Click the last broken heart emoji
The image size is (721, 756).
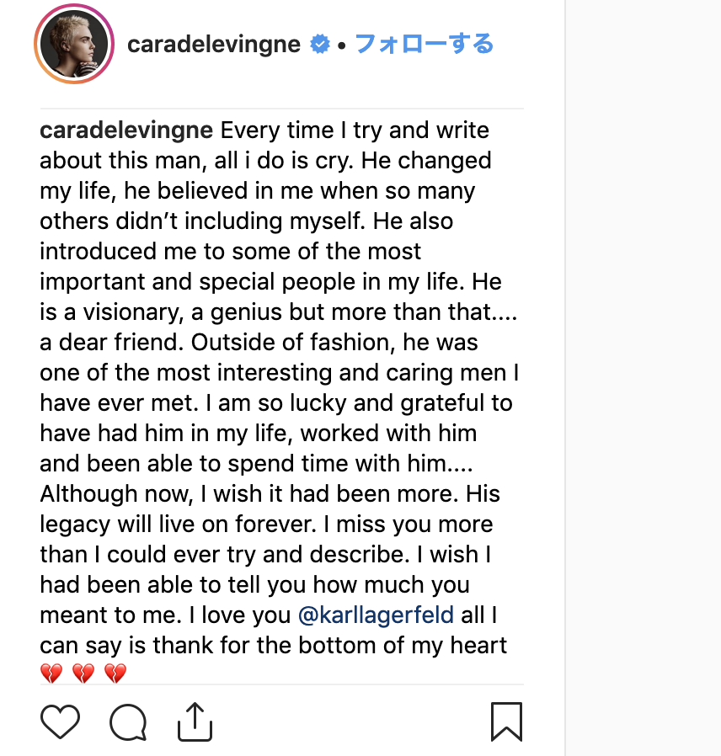115,673
